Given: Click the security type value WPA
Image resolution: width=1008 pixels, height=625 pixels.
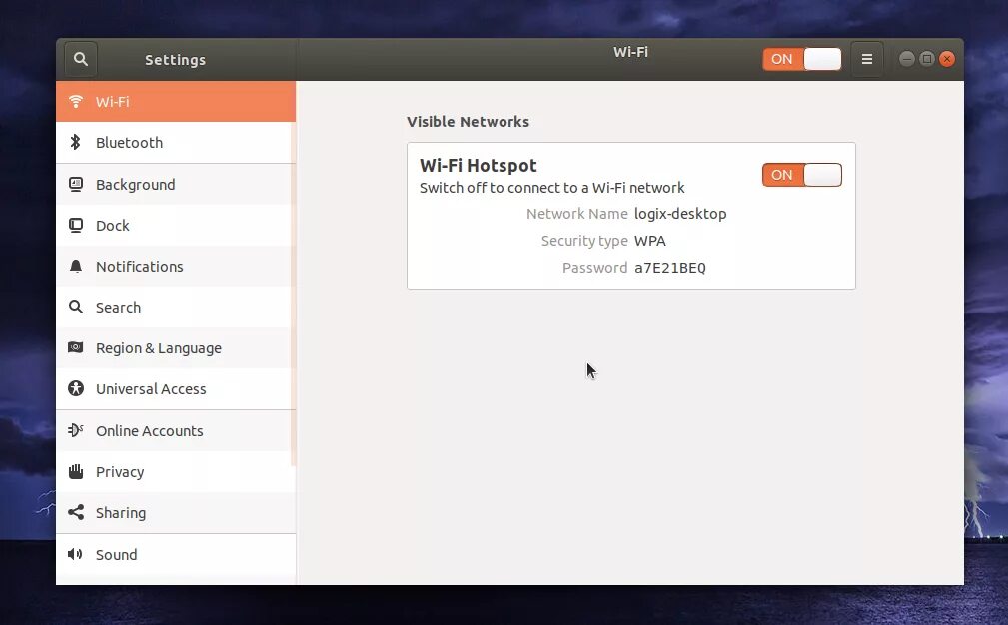Looking at the screenshot, I should click(650, 241).
